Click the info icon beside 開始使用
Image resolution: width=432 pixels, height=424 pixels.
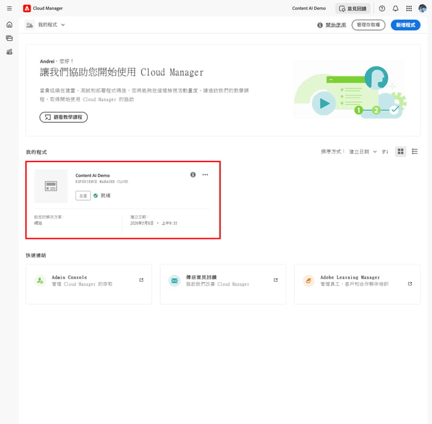320,25
